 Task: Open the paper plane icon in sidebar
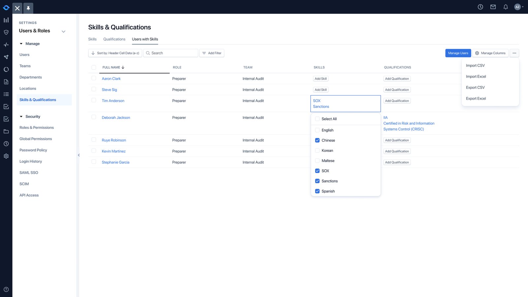(x=6, y=57)
